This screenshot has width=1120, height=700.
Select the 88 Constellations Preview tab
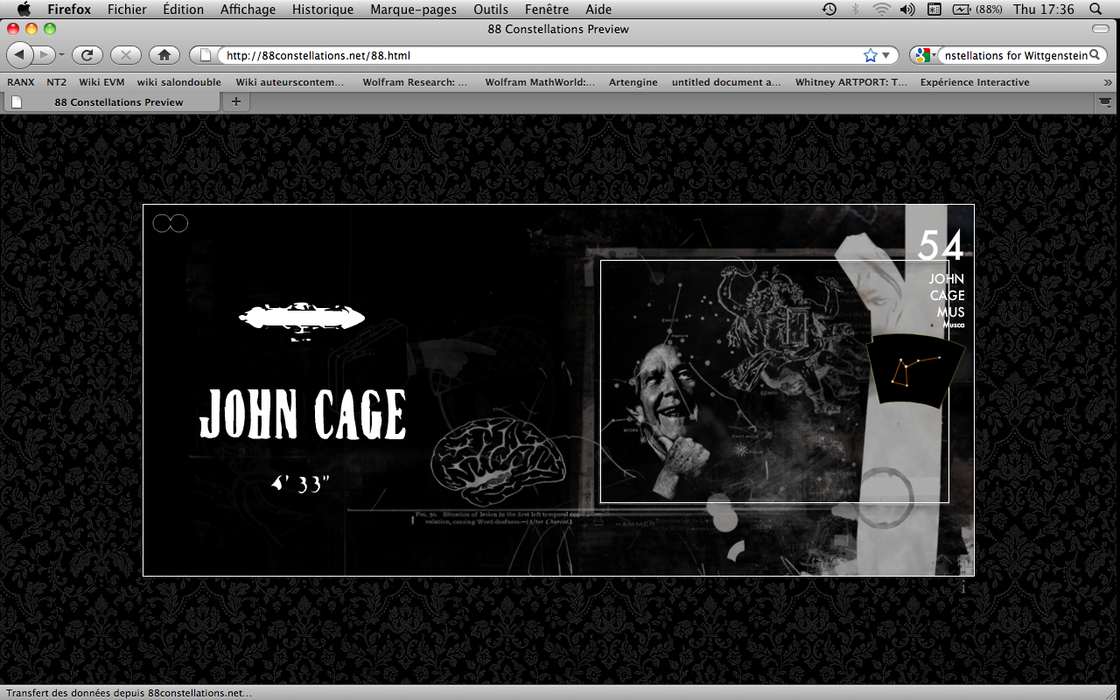pos(112,102)
